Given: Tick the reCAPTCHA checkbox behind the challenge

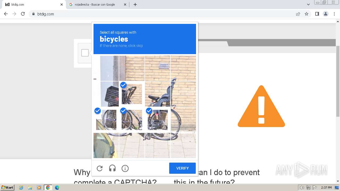Looking at the screenshot, I should (x=85, y=53).
